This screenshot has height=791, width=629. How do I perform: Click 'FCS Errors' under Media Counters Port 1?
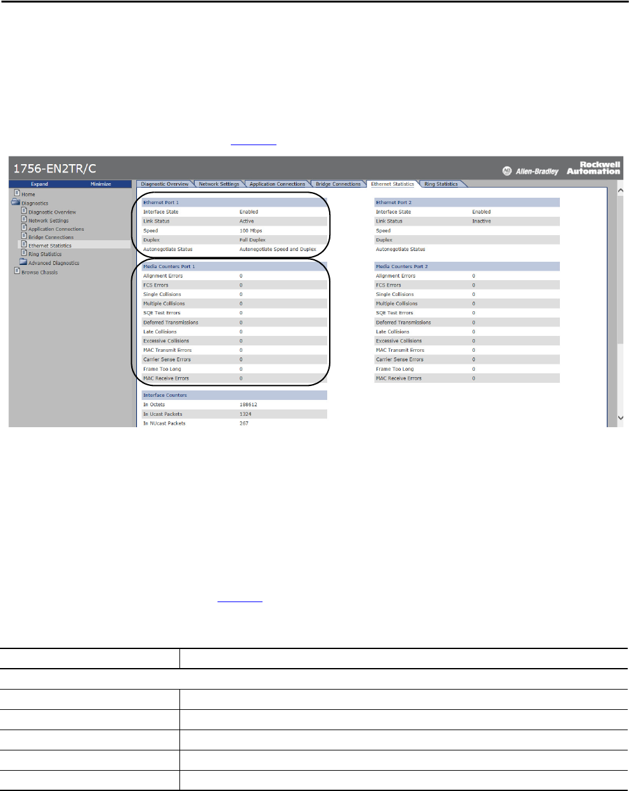coord(156,285)
